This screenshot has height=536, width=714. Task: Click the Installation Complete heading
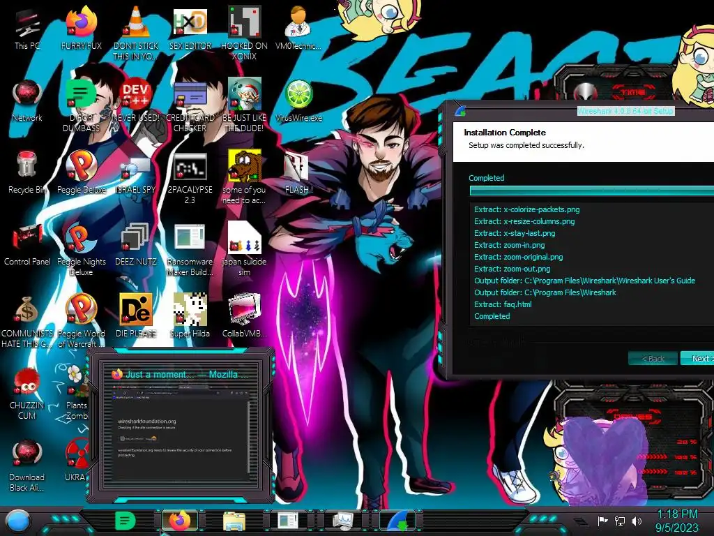[x=505, y=133]
